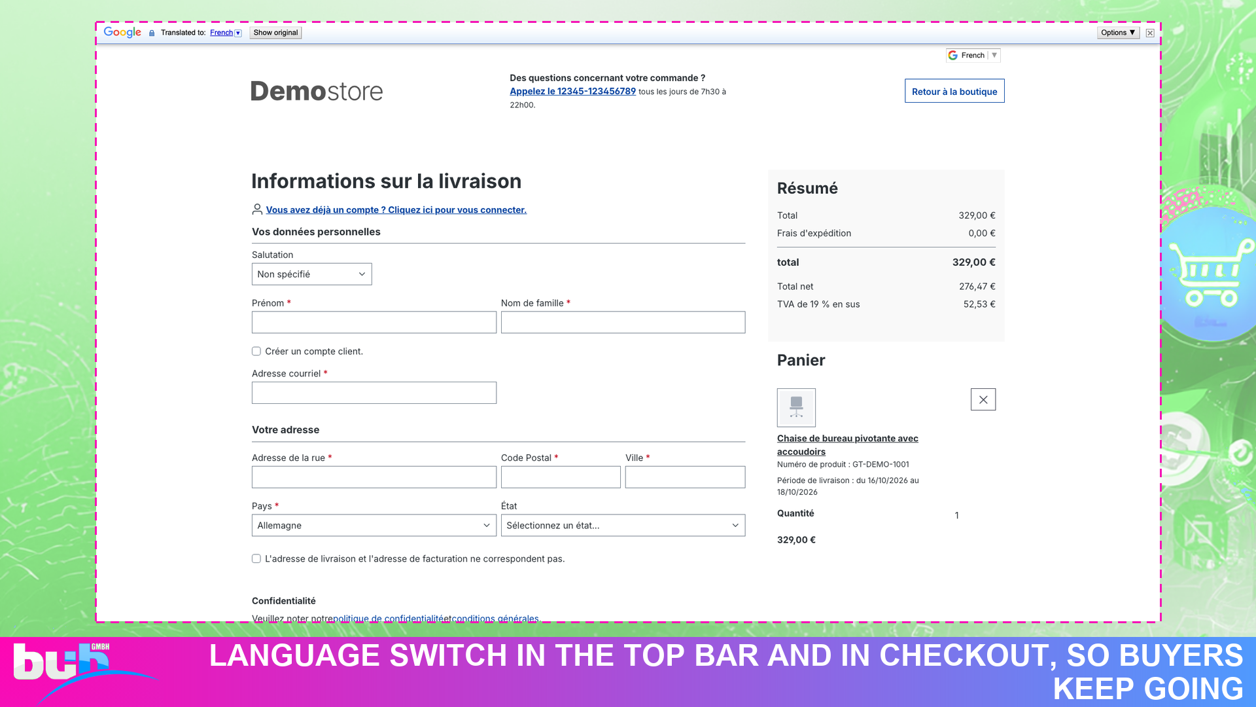The height and width of the screenshot is (707, 1256).
Task: Click the 329,00 € total amount in bold
Action: pos(973,263)
